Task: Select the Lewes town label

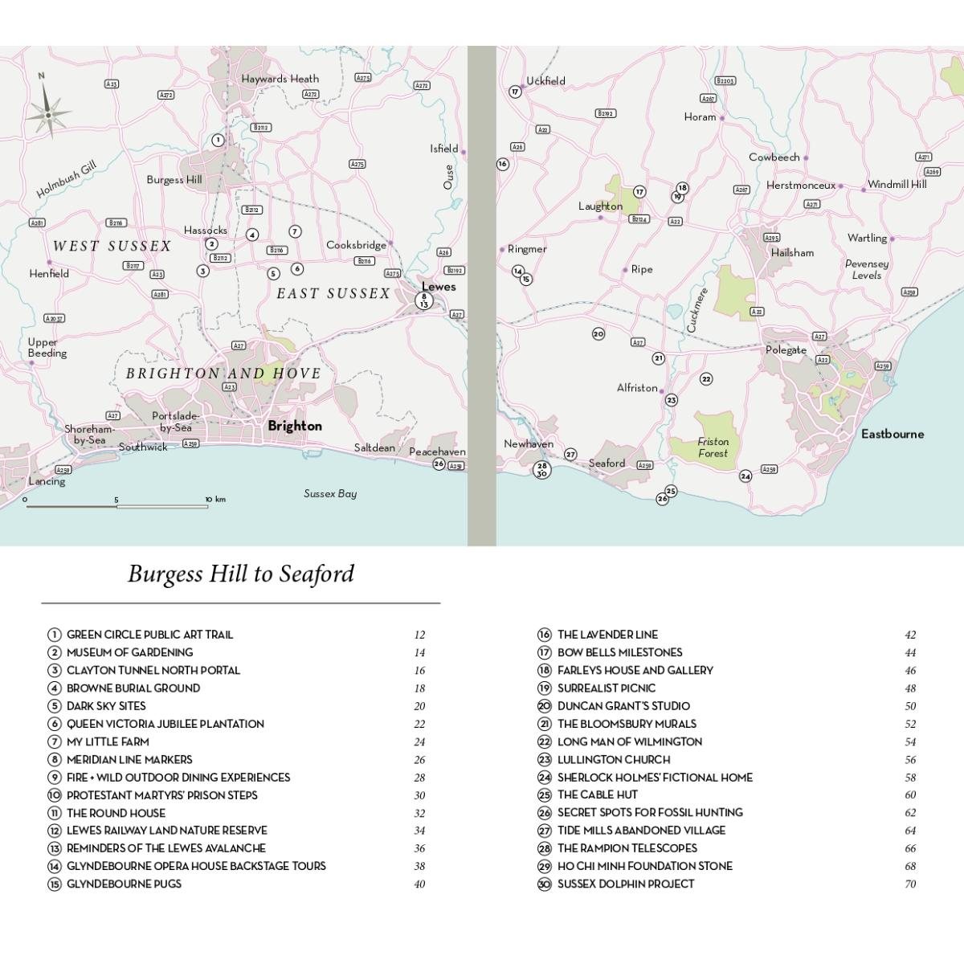Action: tap(439, 286)
